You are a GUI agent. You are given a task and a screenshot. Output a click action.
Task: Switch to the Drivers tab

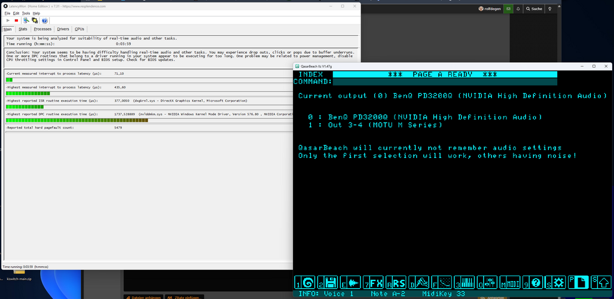(63, 29)
